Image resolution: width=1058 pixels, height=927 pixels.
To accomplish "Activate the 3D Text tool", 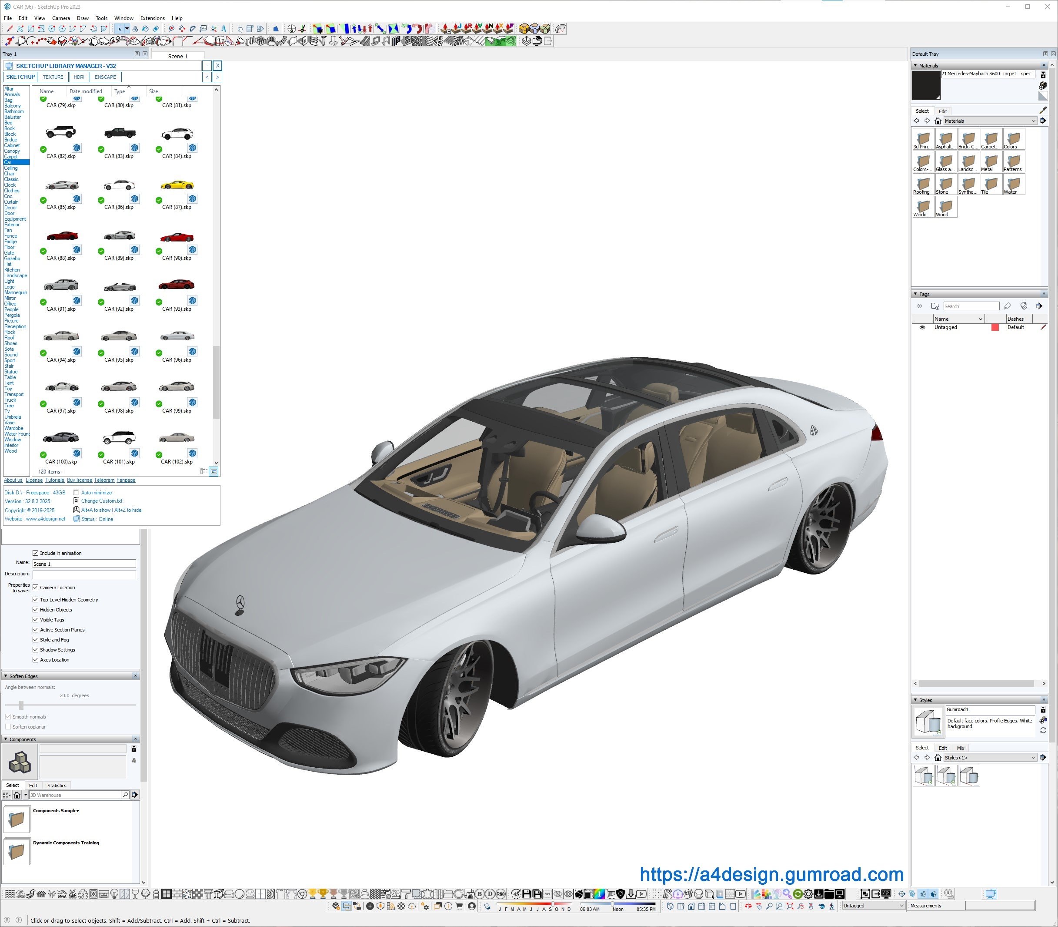I will coord(224,29).
